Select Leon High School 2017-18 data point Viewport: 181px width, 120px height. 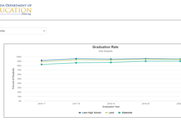tap(76, 59)
